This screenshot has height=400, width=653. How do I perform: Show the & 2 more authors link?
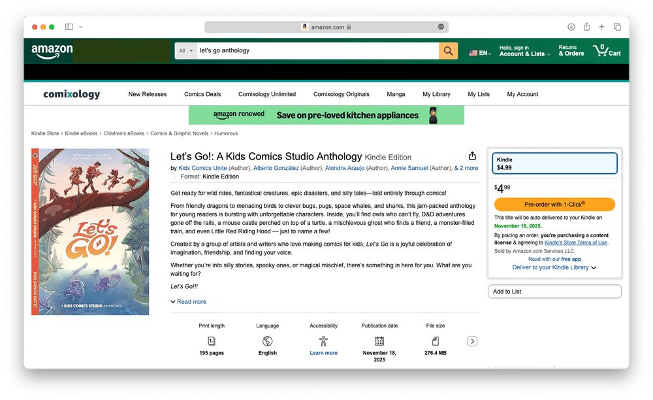466,168
